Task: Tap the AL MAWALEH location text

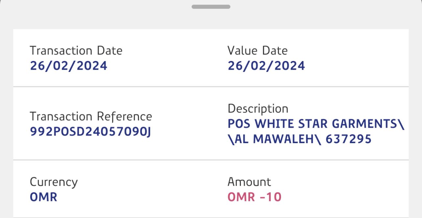Action: click(x=274, y=139)
